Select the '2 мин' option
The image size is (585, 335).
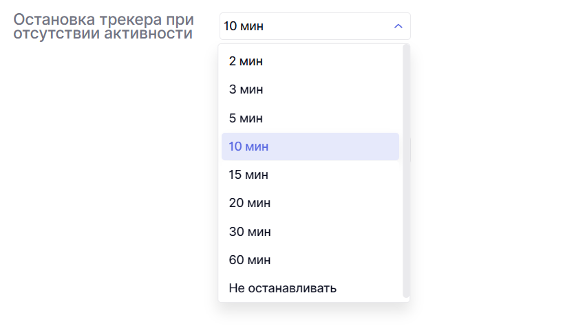[310, 61]
